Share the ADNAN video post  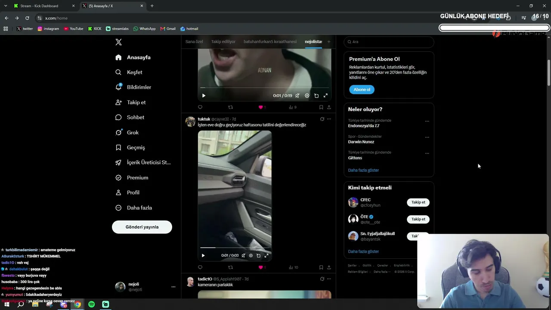coord(329,107)
